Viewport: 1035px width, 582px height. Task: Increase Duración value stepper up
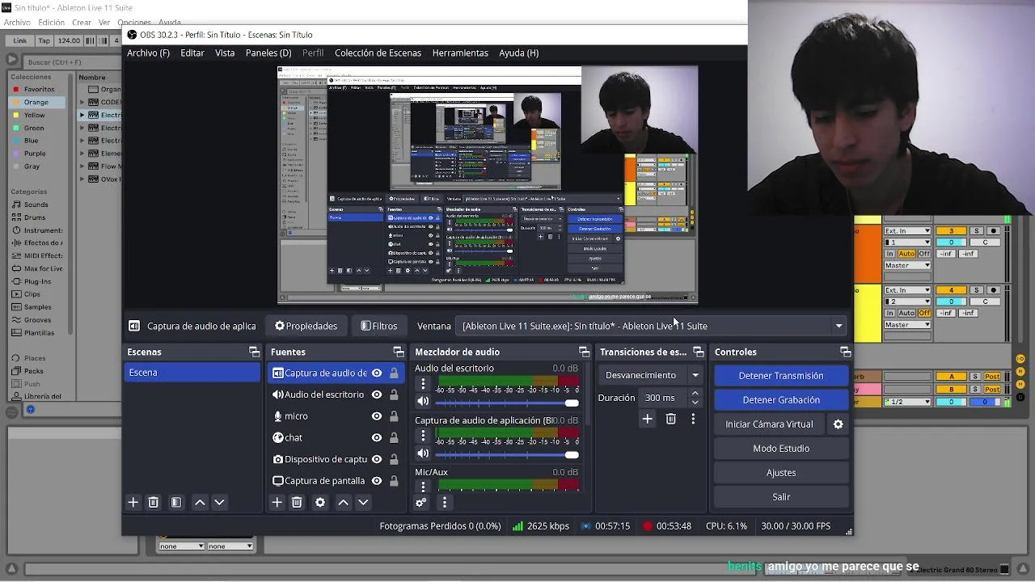click(x=695, y=393)
